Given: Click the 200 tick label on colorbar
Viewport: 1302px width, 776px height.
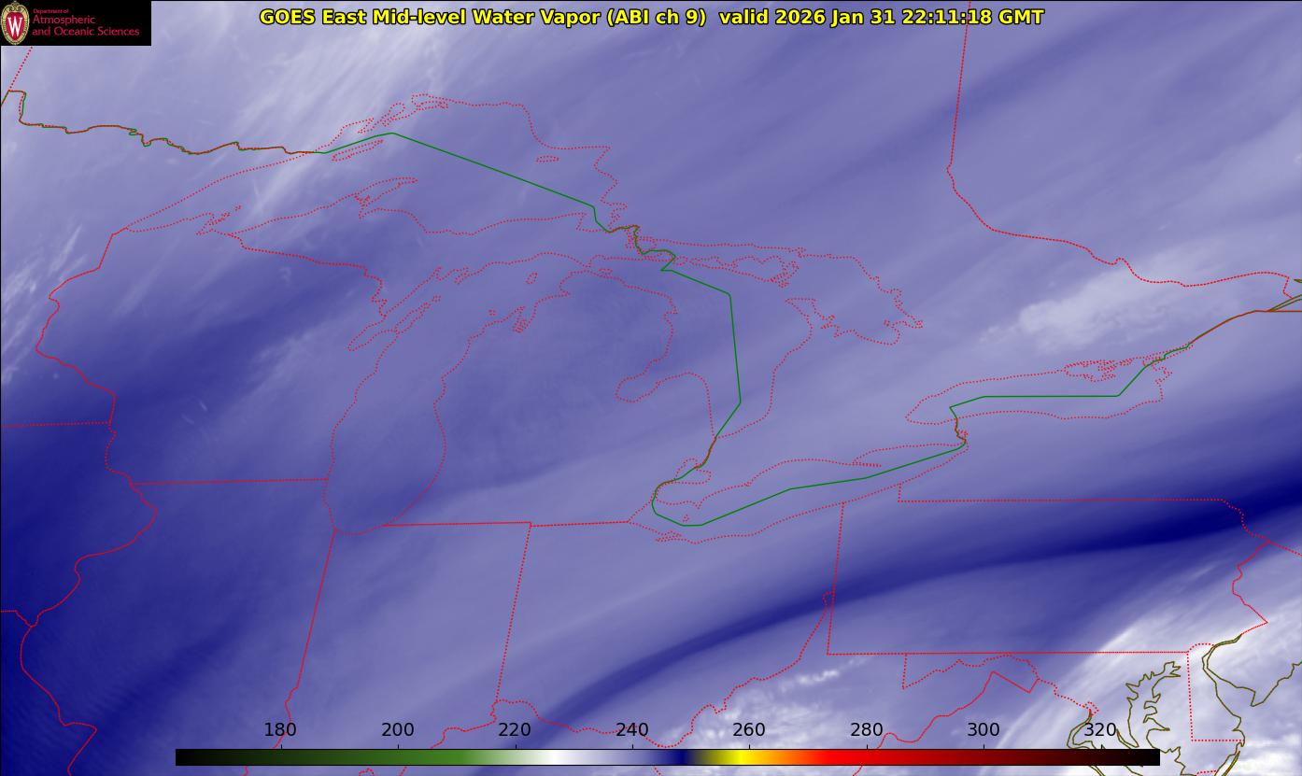Looking at the screenshot, I should tap(398, 730).
